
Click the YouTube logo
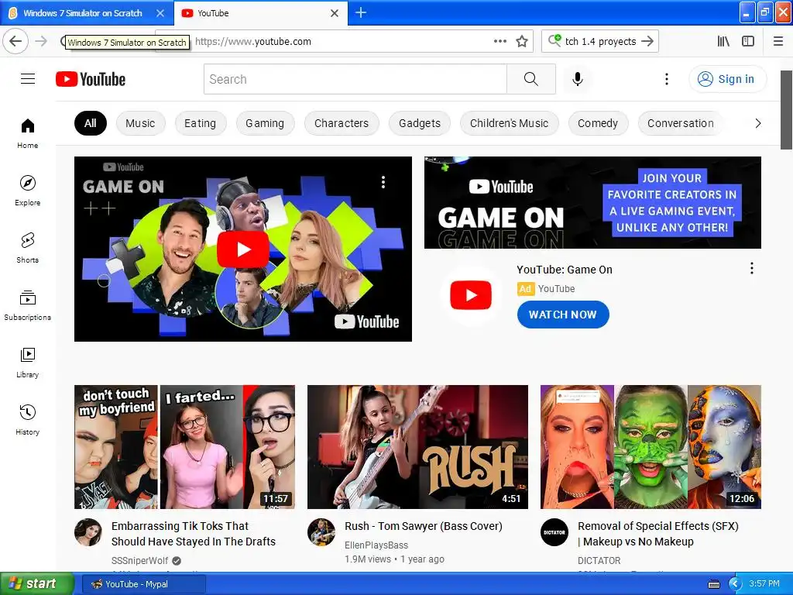[x=91, y=79]
